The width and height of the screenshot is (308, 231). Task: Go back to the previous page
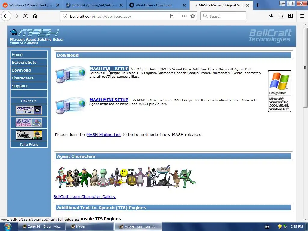click(x=6, y=16)
